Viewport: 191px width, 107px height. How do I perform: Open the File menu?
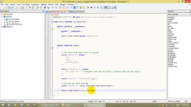[2, 5]
